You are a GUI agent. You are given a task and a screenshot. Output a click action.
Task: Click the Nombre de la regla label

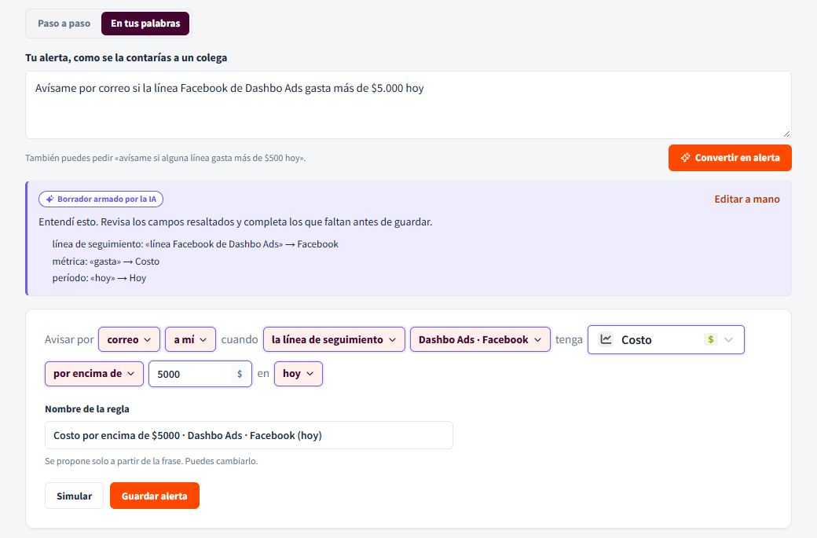click(x=87, y=409)
